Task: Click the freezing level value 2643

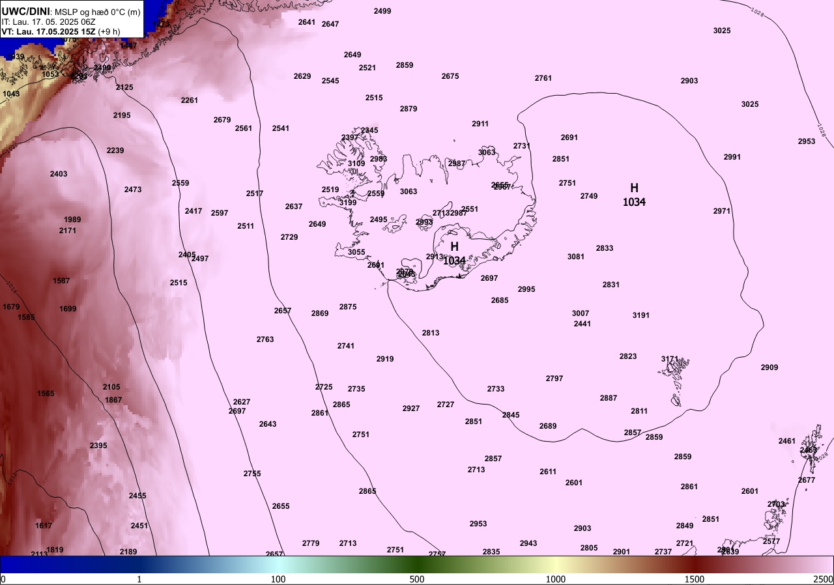Action: pos(268,424)
